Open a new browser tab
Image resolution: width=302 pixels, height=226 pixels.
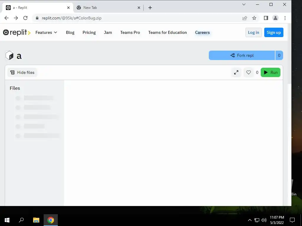150,8
